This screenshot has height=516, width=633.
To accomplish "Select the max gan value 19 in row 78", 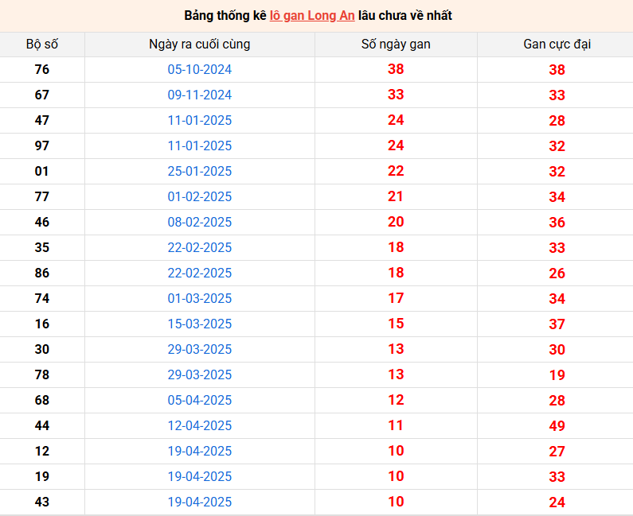I will click(557, 375).
